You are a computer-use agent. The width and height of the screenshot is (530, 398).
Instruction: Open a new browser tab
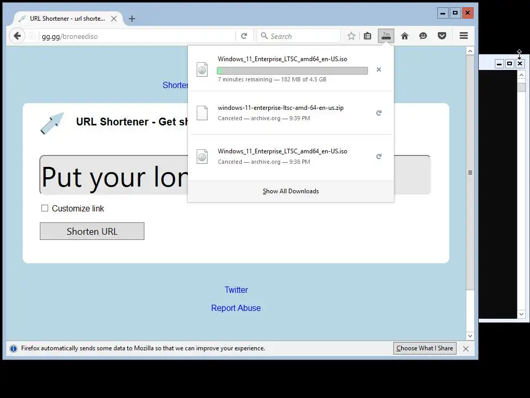(132, 19)
